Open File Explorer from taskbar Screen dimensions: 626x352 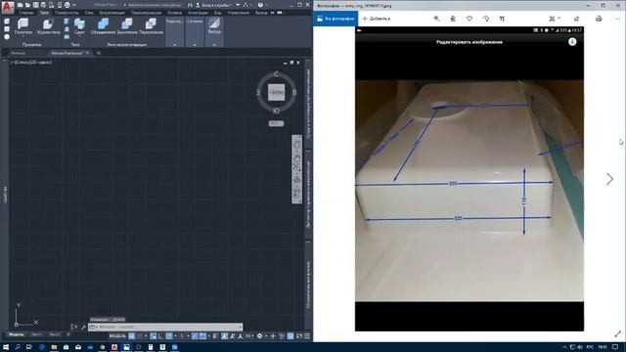coord(54,347)
